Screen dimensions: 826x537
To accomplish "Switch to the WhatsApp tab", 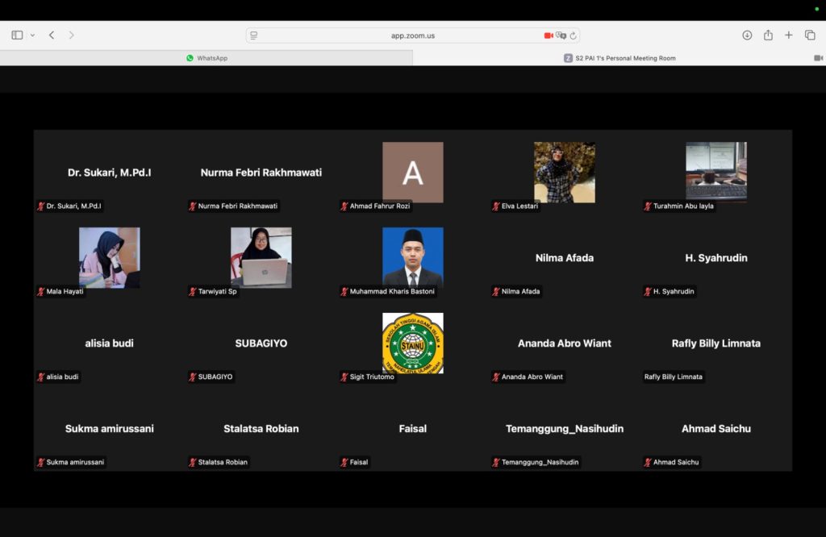I will tap(206, 58).
